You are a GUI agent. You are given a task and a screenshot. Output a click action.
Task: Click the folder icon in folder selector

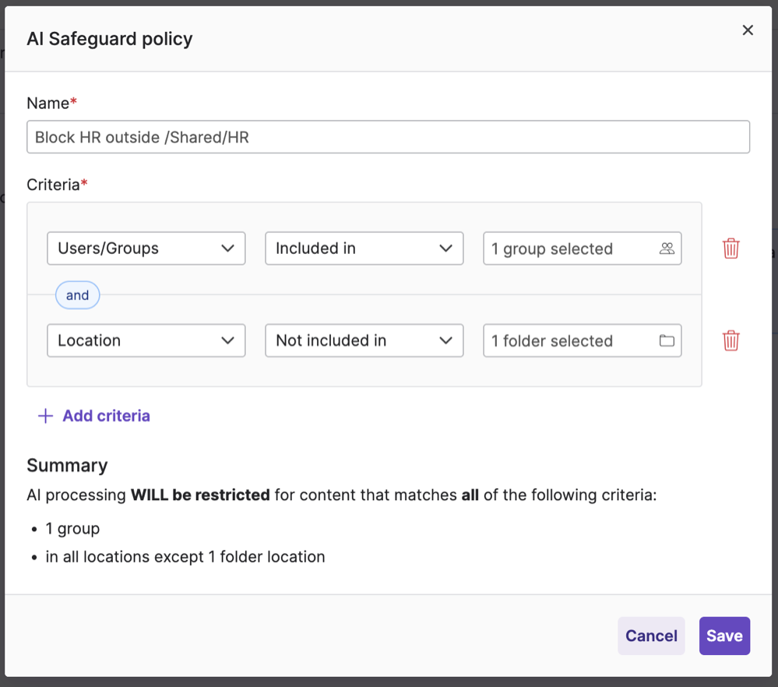[x=667, y=340]
